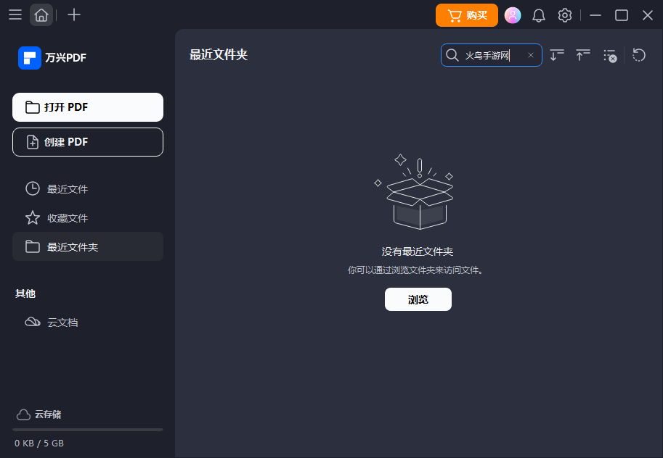Click the 打开 PDF button
Image resolution: width=663 pixels, height=458 pixels.
click(88, 107)
